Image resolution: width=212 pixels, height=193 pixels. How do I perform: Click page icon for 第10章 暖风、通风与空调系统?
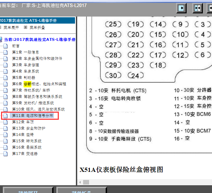6,109
